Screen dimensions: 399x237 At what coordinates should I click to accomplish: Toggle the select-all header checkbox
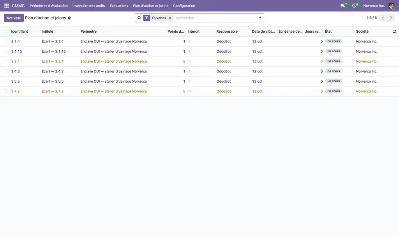coord(5,32)
